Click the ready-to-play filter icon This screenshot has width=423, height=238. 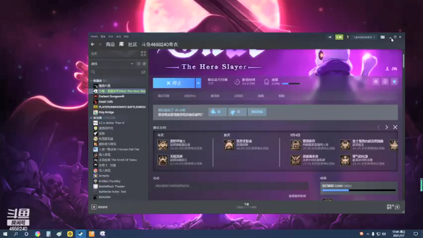click(x=144, y=64)
